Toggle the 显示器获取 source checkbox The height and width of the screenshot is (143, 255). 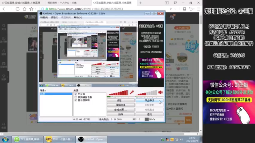76,100
